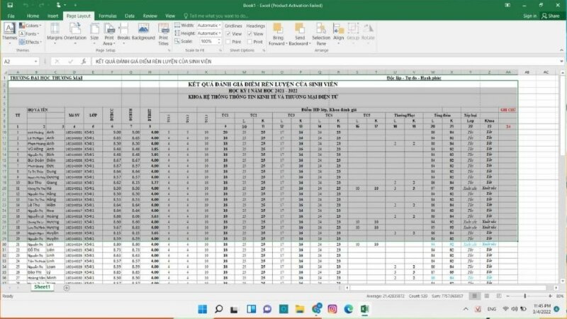Switch to Normal view in status bar

474,296
